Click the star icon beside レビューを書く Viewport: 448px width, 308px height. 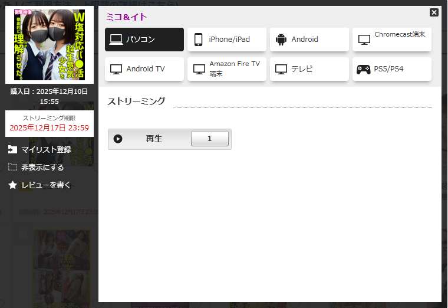[12, 185]
